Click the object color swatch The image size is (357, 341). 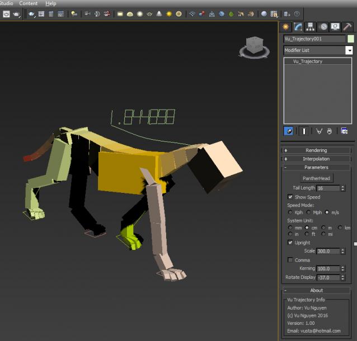click(x=350, y=39)
